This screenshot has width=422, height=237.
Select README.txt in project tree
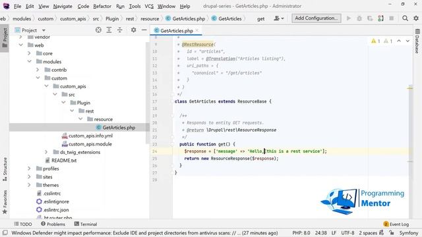(64, 161)
